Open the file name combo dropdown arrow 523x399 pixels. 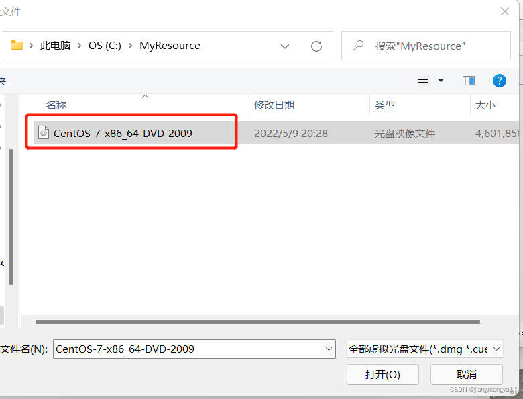[x=329, y=349]
